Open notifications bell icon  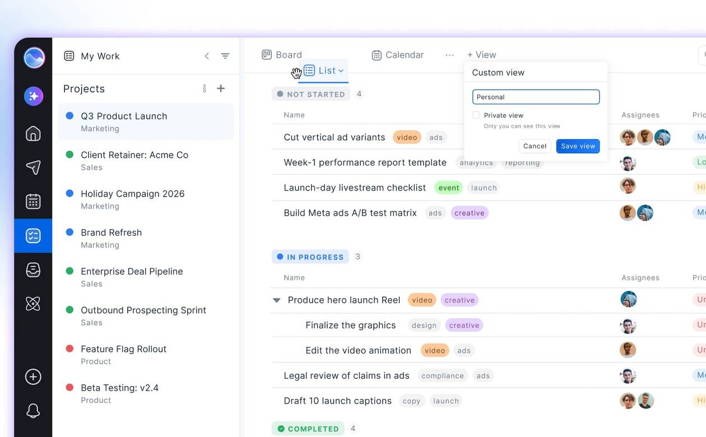click(33, 411)
